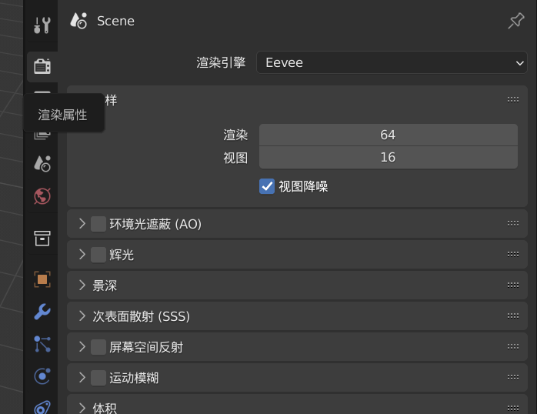Click the 视图 samples field showing 16
The height and width of the screenshot is (414, 537).
[x=388, y=158]
